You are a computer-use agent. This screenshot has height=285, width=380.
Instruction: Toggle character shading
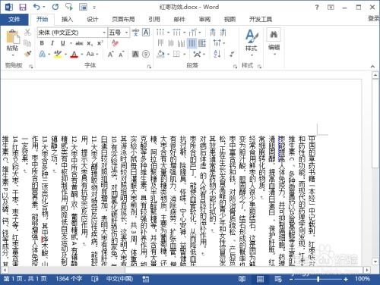point(135,54)
